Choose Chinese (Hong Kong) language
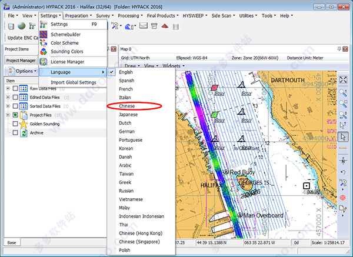This screenshot has height=257, width=353. tap(141, 233)
